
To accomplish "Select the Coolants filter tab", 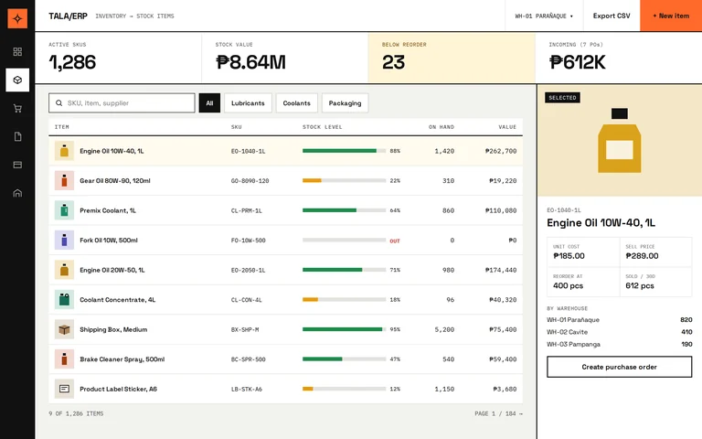I will (296, 103).
